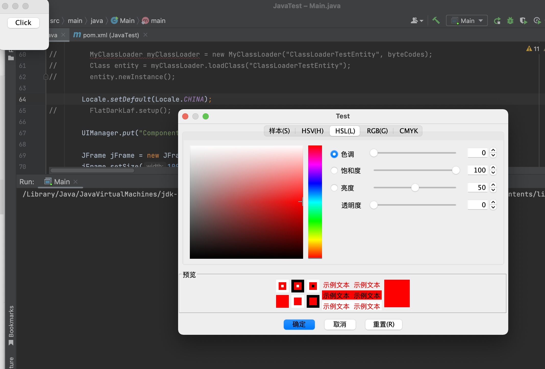Click the Main class icon in breadcrumbs
The width and height of the screenshot is (545, 369).
point(114,20)
